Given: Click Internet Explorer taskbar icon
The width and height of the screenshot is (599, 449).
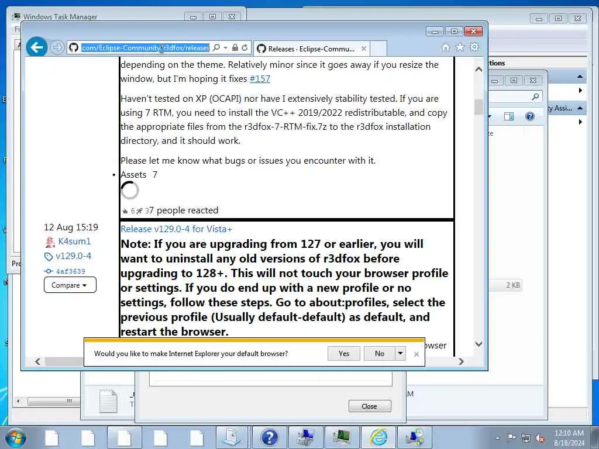Looking at the screenshot, I should click(378, 437).
